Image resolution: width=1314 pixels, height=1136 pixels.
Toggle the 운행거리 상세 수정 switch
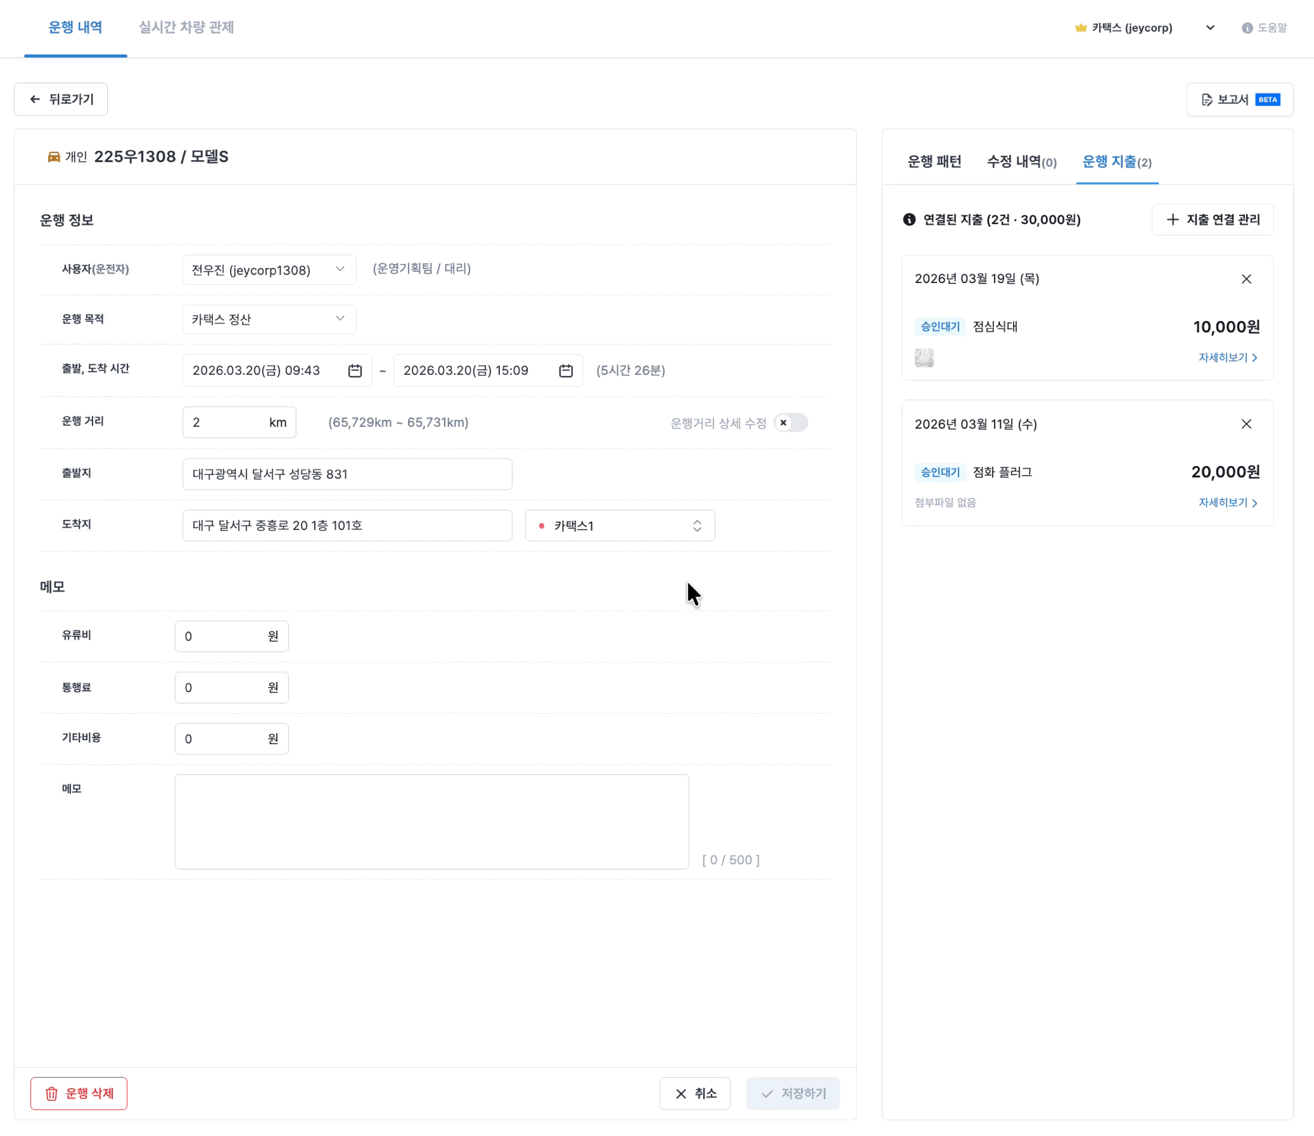coord(790,422)
